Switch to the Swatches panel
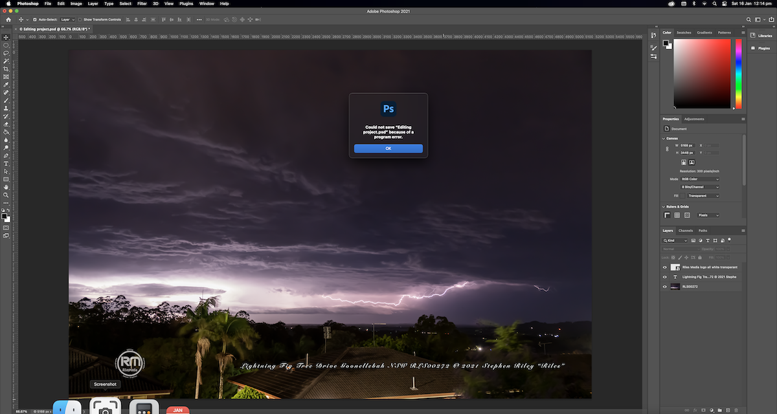Screen dimensions: 777x414 pos(684,32)
